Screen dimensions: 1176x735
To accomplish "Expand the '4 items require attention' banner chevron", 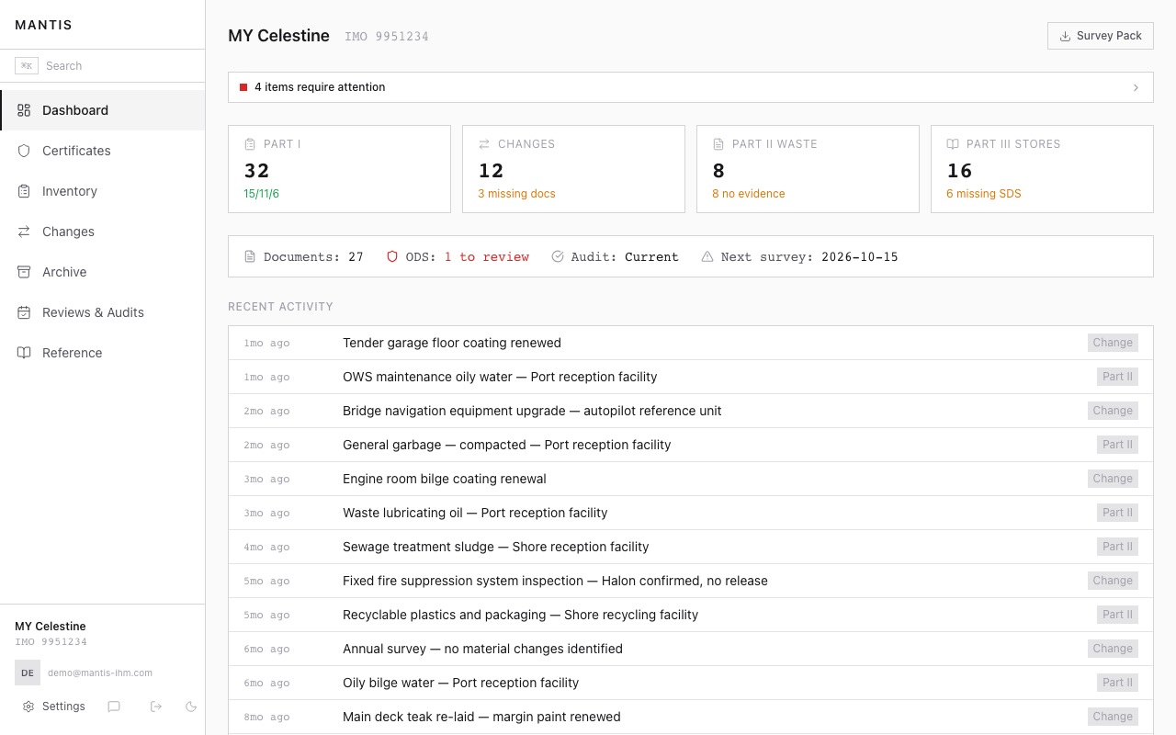I will pyautogui.click(x=1136, y=87).
